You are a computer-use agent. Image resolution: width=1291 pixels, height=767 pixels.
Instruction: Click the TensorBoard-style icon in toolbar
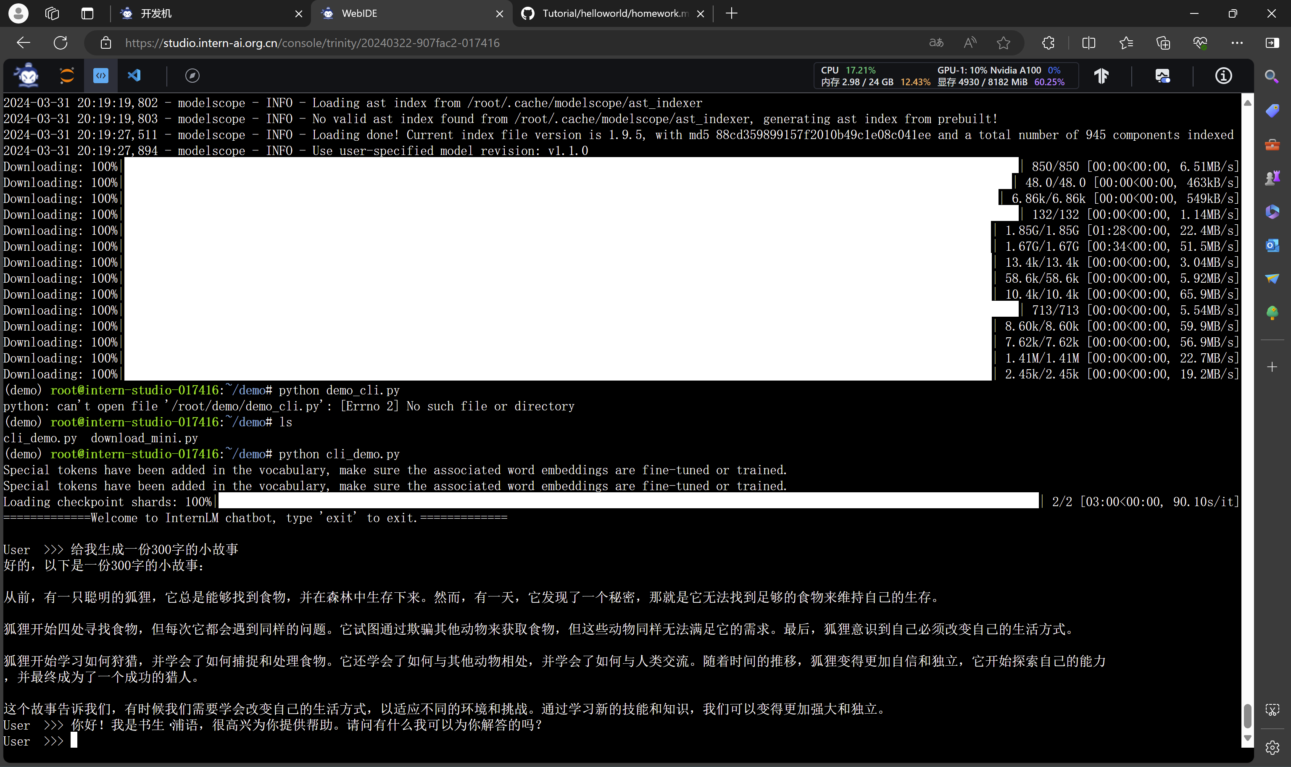coord(1101,76)
